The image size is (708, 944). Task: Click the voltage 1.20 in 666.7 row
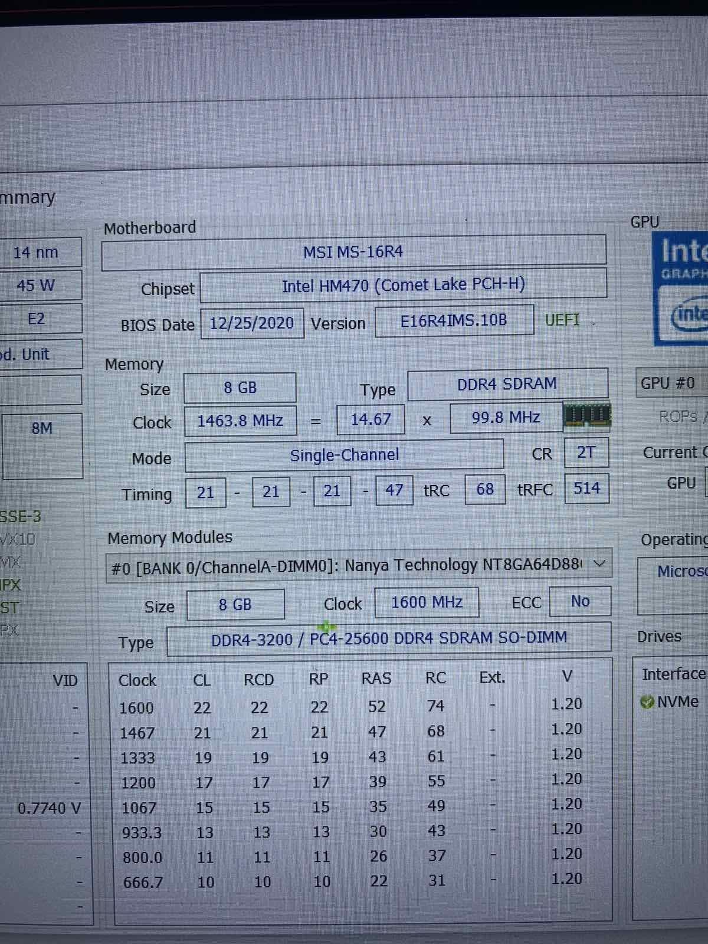[x=566, y=879]
